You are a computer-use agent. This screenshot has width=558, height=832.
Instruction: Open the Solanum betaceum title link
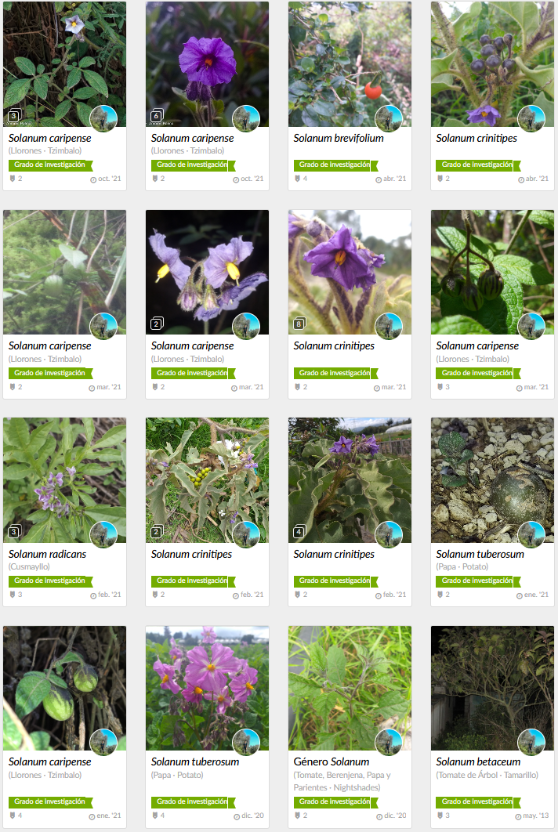pos(478,762)
